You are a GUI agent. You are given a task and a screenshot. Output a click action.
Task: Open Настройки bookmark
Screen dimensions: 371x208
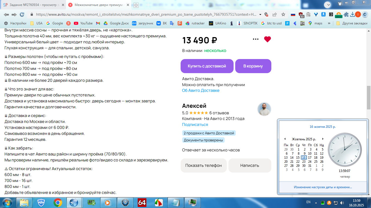point(15,23)
